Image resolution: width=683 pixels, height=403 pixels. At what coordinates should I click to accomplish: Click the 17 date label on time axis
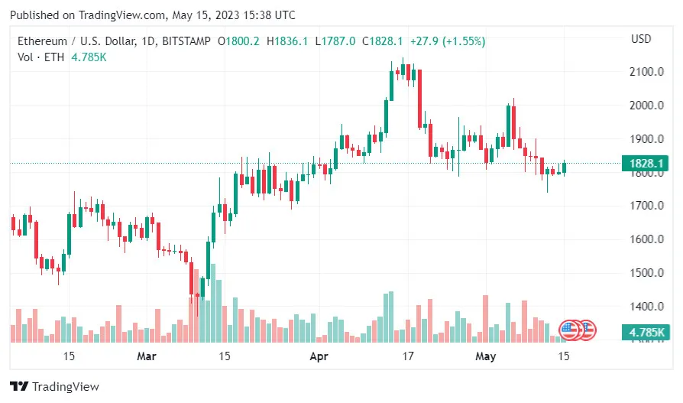tap(408, 356)
